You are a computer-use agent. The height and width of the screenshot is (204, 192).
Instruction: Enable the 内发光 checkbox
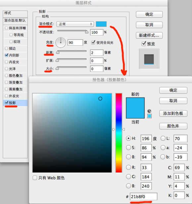click(6, 62)
